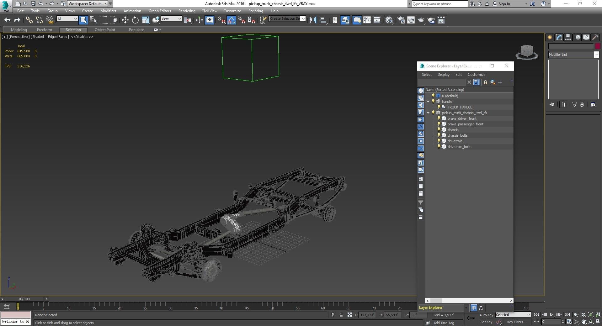Open Render Setup dialog

[401, 20]
